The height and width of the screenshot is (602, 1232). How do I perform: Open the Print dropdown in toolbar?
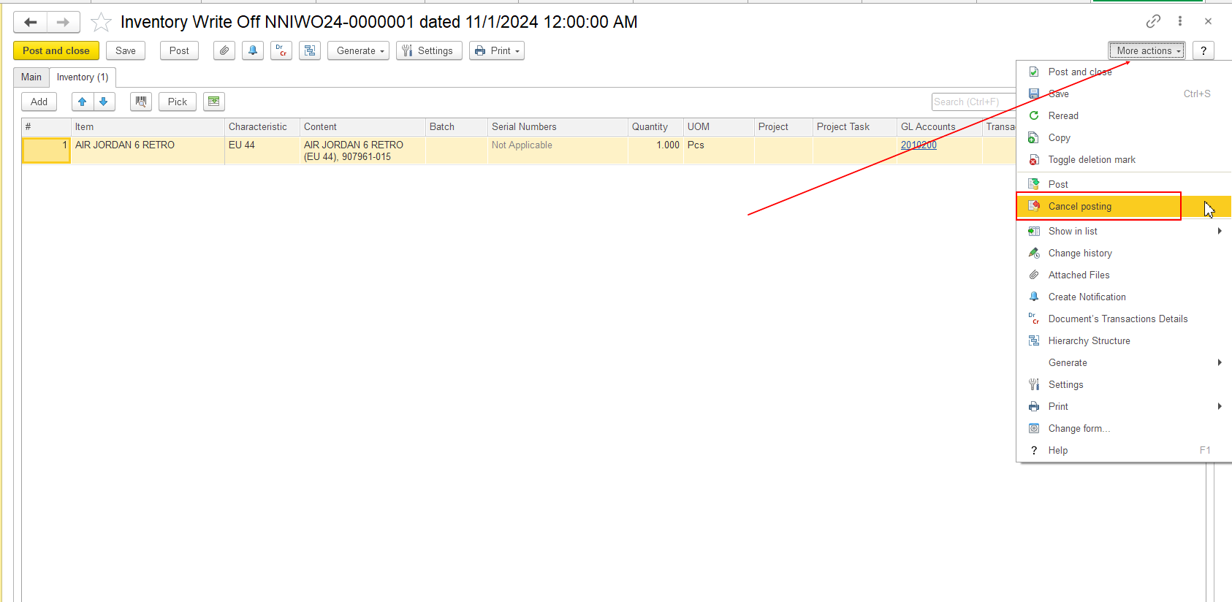497,50
